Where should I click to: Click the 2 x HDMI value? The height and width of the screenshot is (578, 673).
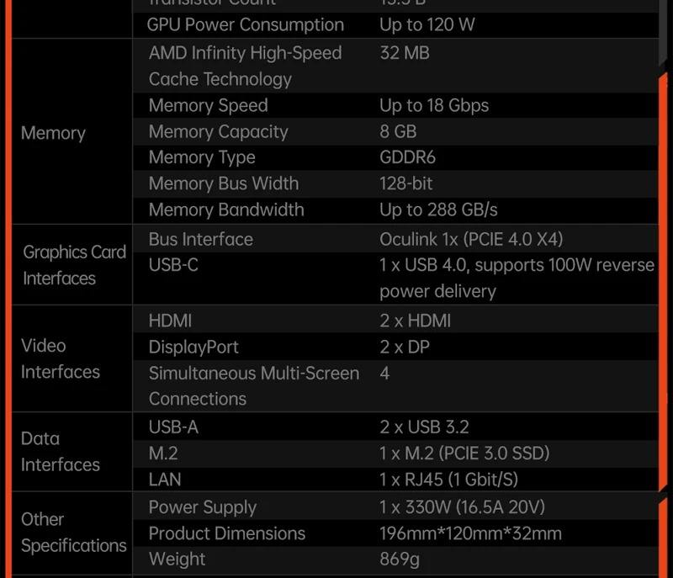point(415,321)
